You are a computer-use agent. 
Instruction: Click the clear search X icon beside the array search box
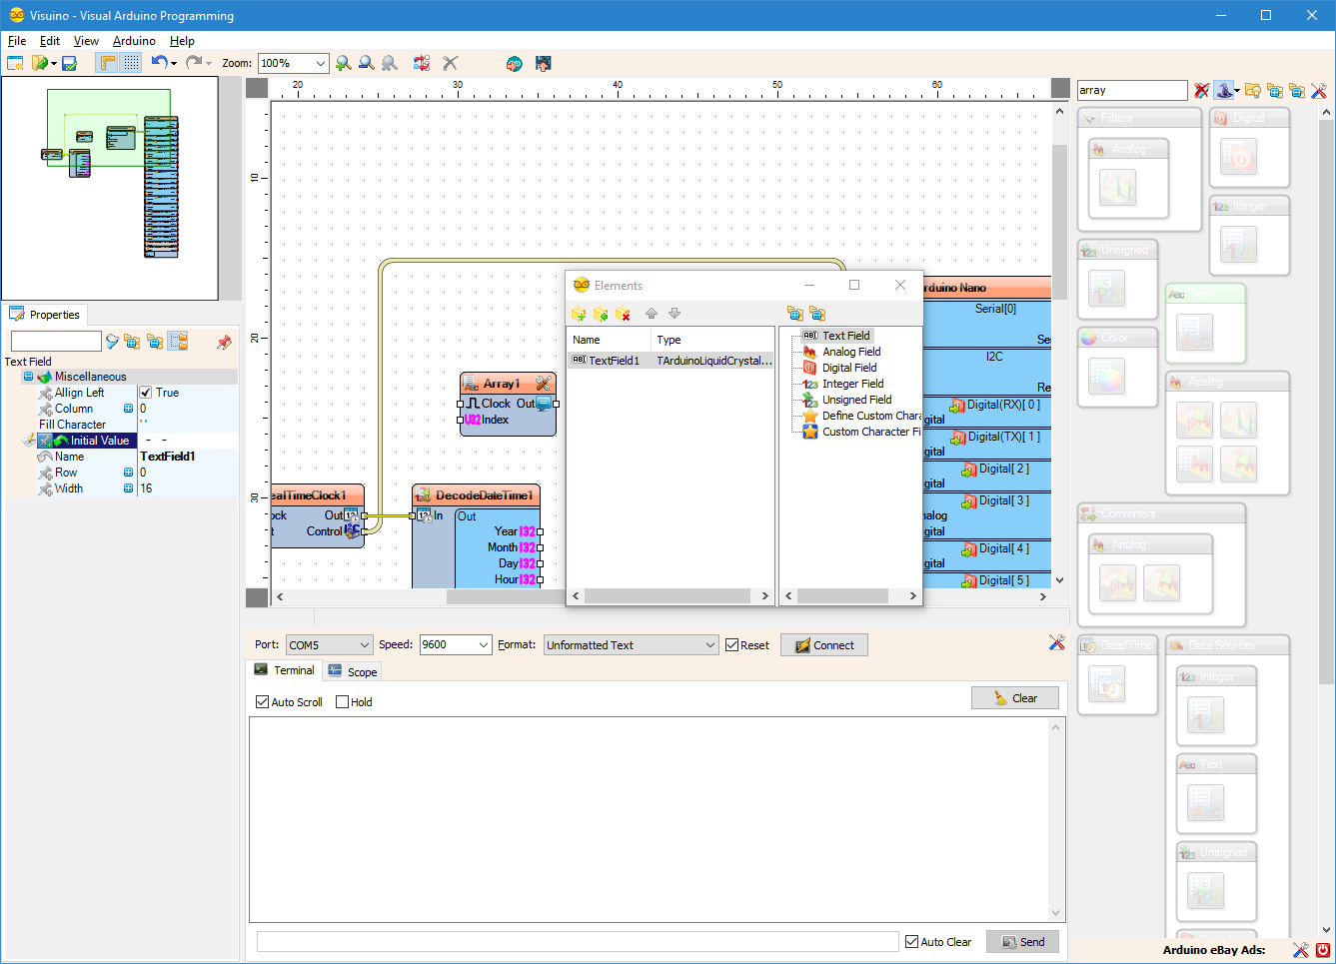pos(1201,90)
